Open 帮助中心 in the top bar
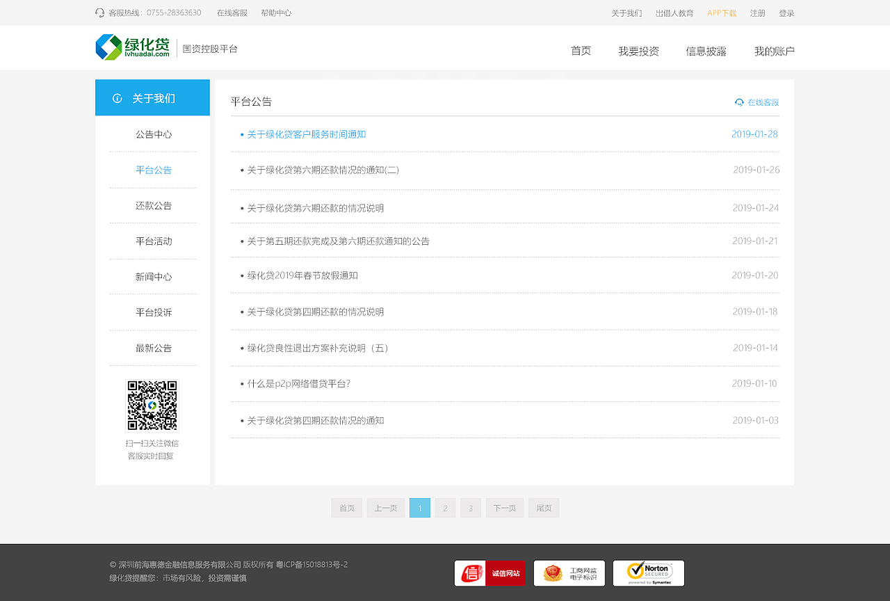The image size is (890, 601). [276, 13]
